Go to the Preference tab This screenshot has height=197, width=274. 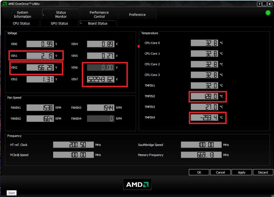coord(137,15)
